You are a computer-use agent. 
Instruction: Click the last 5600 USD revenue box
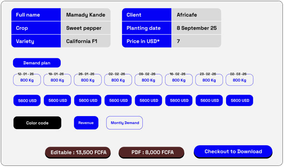click(x=239, y=101)
